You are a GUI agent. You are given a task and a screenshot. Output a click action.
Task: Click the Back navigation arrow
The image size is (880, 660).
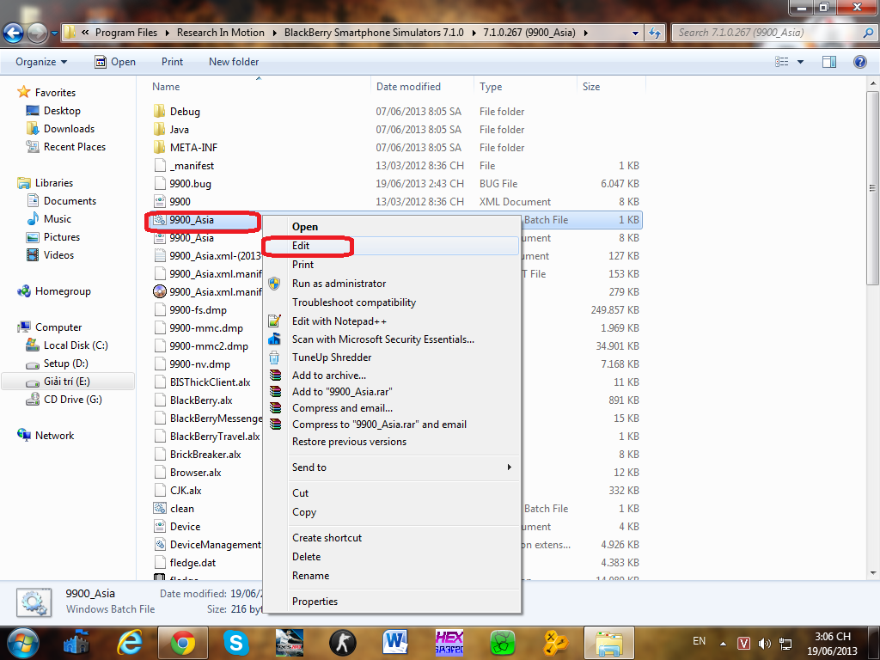point(14,33)
